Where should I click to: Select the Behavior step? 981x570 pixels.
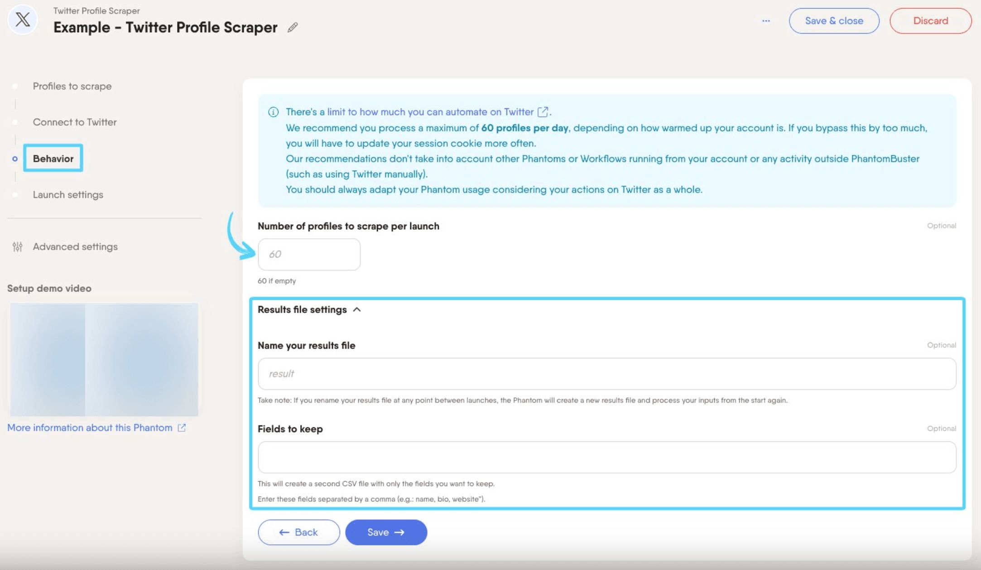(x=53, y=159)
